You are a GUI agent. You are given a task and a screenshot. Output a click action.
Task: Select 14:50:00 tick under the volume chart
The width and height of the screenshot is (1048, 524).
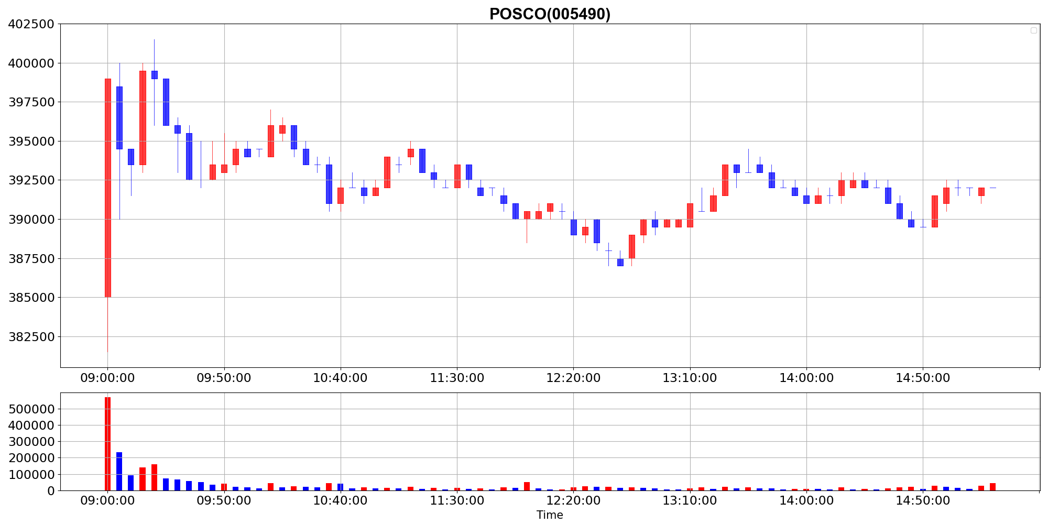click(x=923, y=501)
